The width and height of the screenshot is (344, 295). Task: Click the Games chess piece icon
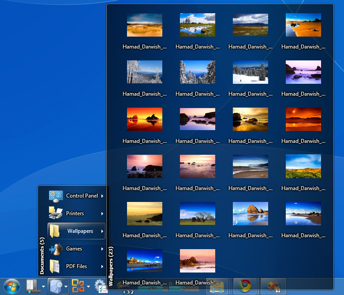(x=56, y=249)
